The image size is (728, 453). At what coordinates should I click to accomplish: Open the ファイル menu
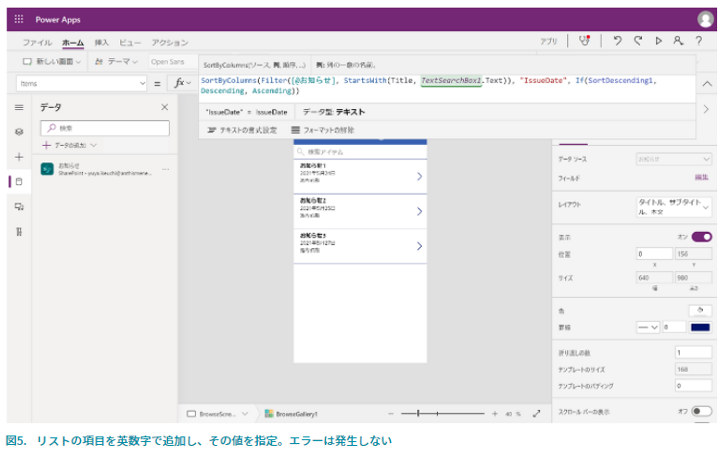(x=37, y=43)
